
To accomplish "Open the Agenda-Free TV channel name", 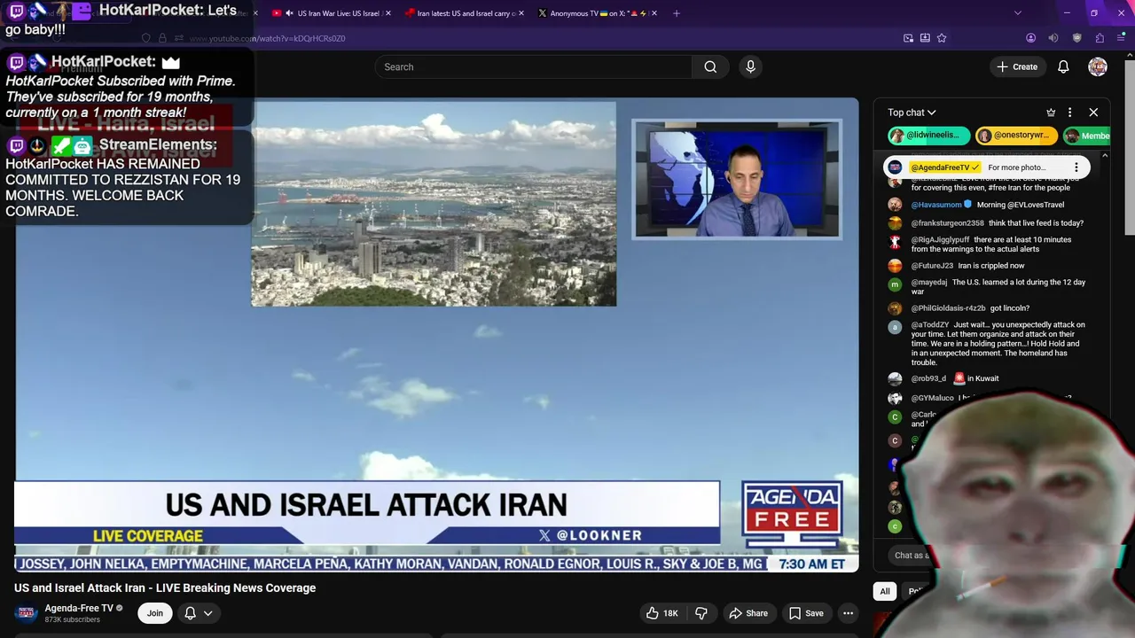I will click(x=79, y=608).
